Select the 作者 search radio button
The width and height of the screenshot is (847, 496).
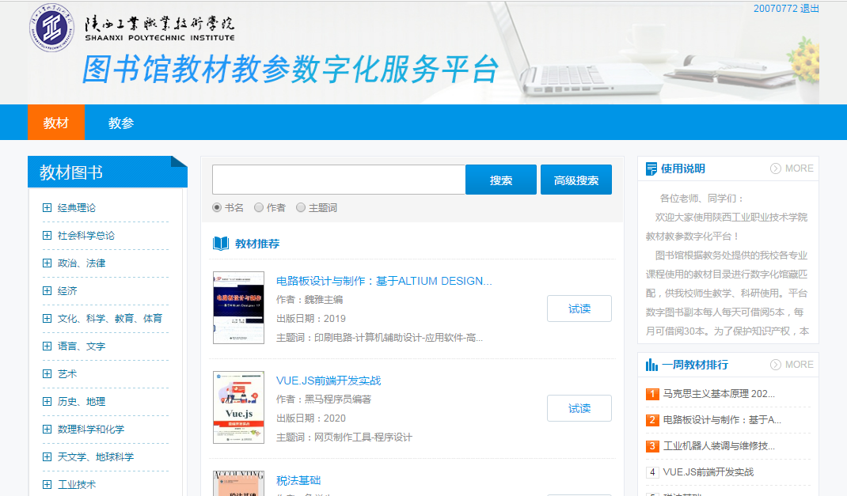tap(259, 208)
